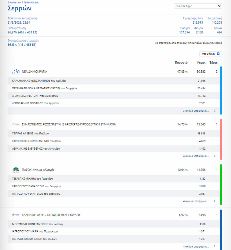Click chevron arrow under PASOK candidates
This screenshot has height=250, width=231.
click(x=215, y=201)
